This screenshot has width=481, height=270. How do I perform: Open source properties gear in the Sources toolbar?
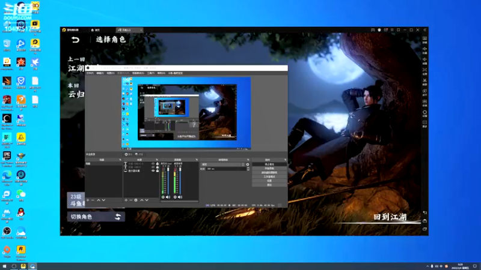tap(136, 200)
